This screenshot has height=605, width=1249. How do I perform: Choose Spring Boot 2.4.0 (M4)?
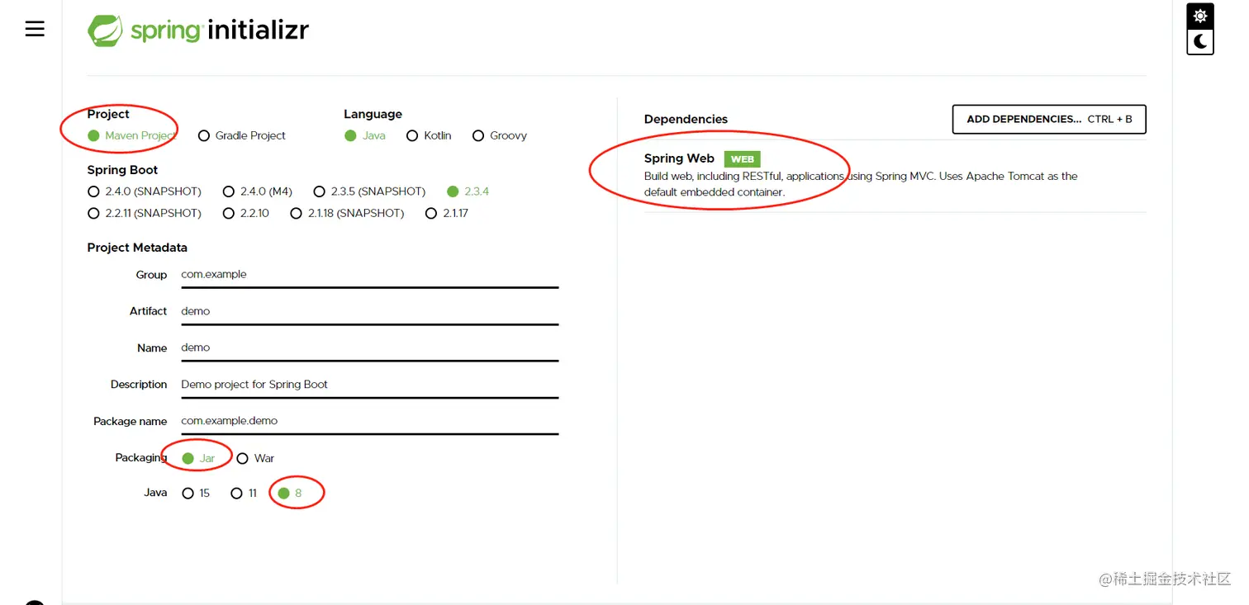(x=258, y=191)
